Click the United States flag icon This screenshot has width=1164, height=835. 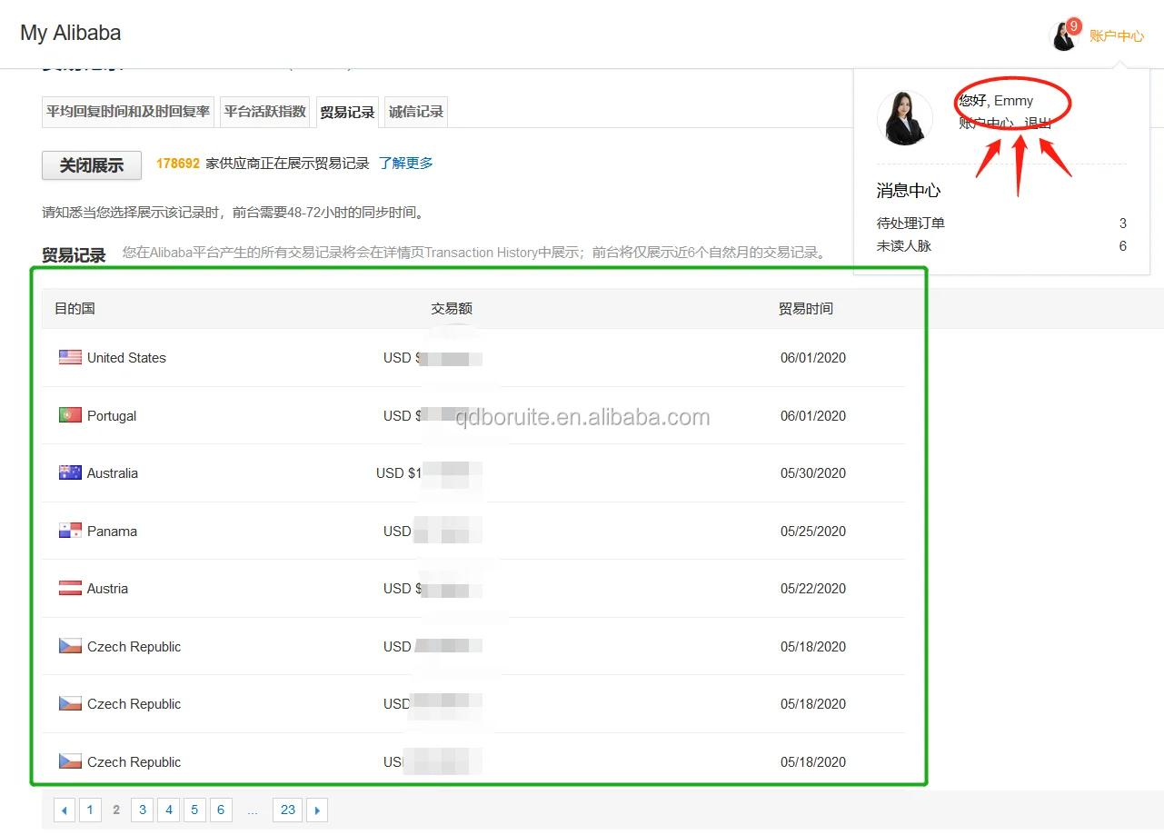tap(70, 357)
